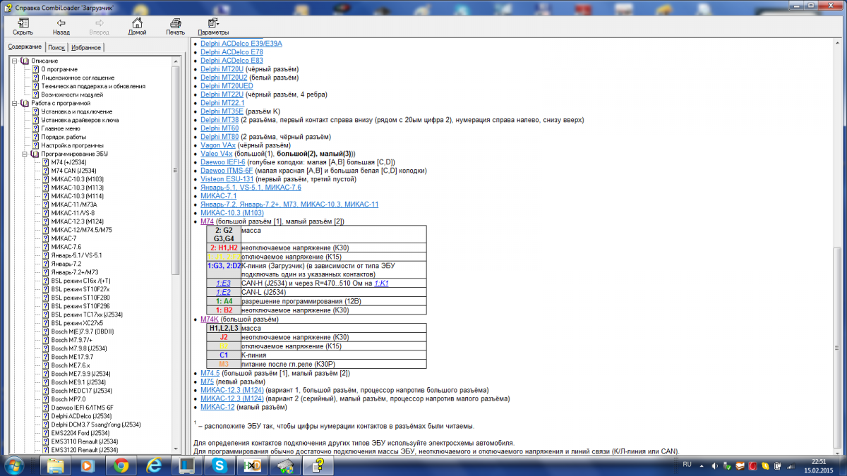This screenshot has height=476, width=847.
Task: Open the МИКАС-10.3 (M103) link
Action: (x=232, y=212)
